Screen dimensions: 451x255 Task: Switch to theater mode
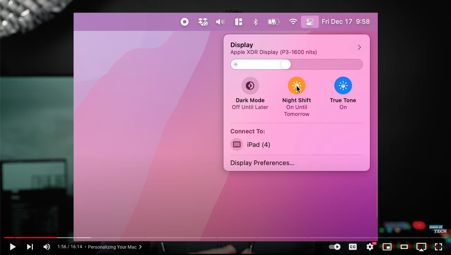[404, 247]
